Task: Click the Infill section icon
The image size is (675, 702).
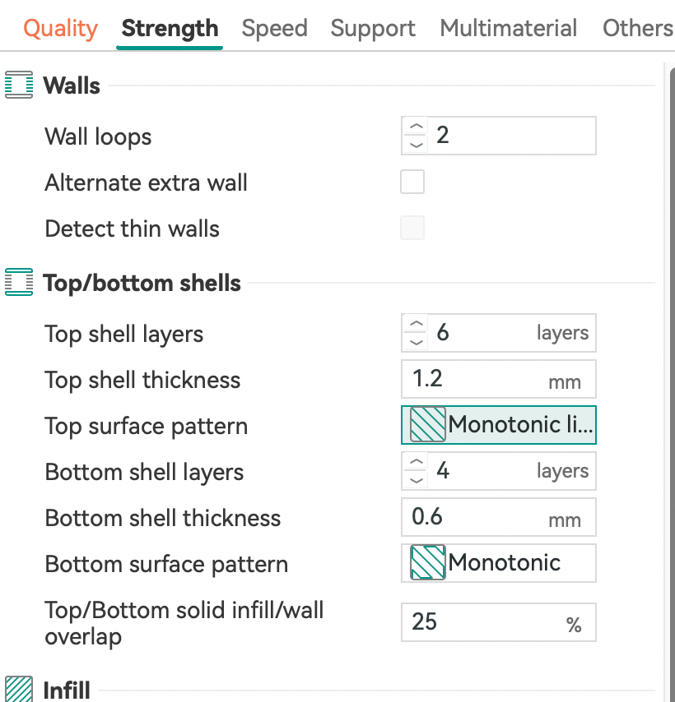Action: click(x=19, y=689)
